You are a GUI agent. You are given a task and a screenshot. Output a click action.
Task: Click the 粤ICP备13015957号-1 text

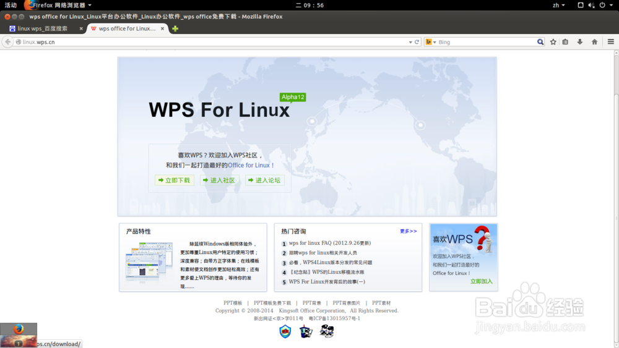334,318
